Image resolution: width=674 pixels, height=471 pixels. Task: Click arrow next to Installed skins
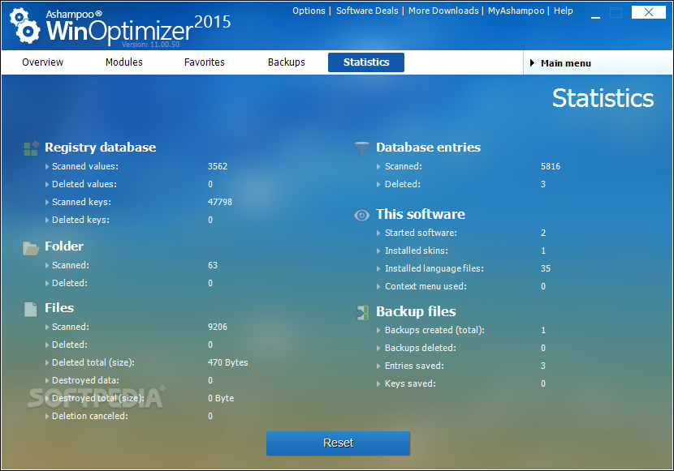coord(378,251)
